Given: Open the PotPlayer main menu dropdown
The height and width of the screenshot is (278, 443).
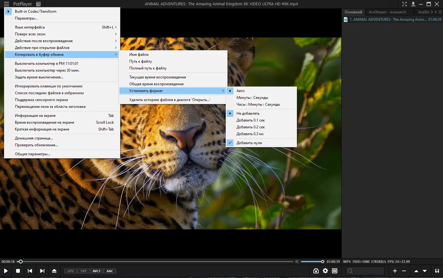Looking at the screenshot, I should coord(22,4).
